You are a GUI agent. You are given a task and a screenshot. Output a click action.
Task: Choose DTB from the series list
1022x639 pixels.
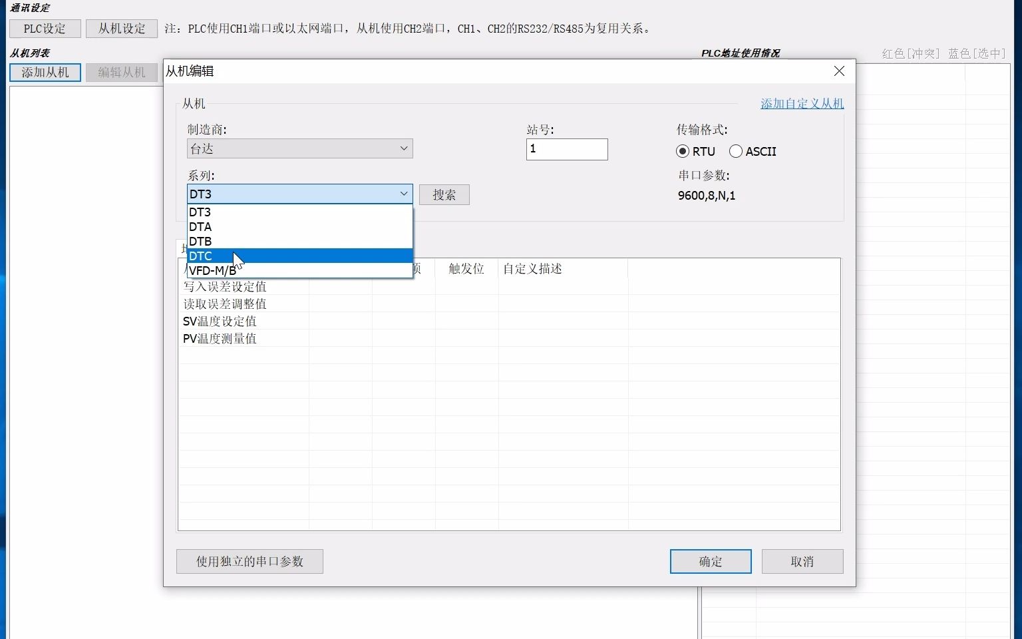299,241
